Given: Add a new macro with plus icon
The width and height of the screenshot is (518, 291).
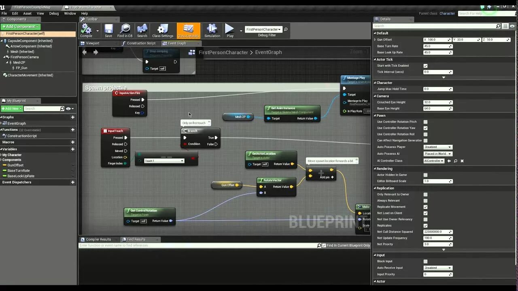Looking at the screenshot, I should 73,142.
